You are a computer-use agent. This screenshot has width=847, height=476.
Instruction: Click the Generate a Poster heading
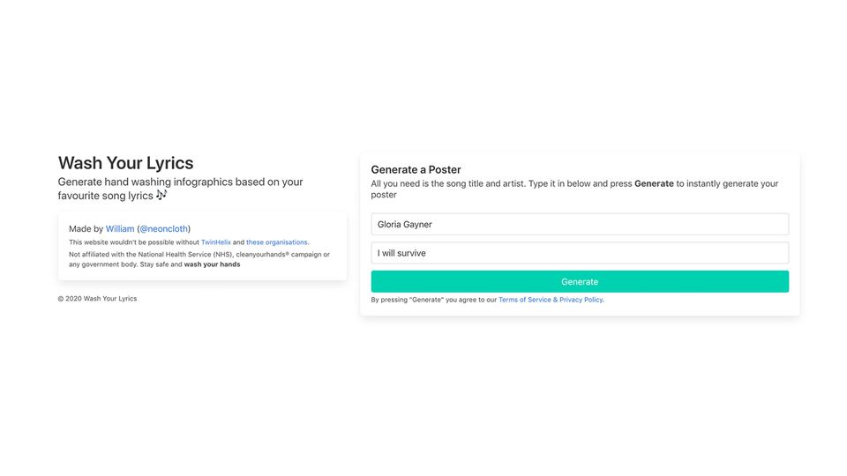(416, 169)
